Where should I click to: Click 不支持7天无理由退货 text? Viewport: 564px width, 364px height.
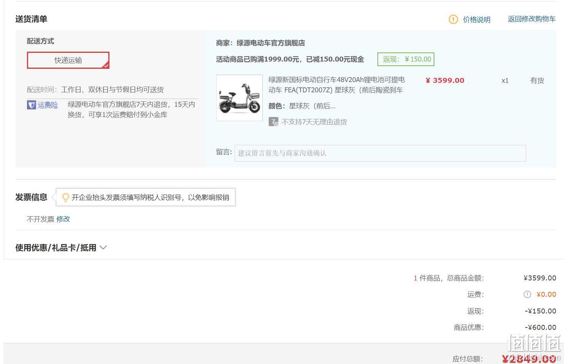314,122
